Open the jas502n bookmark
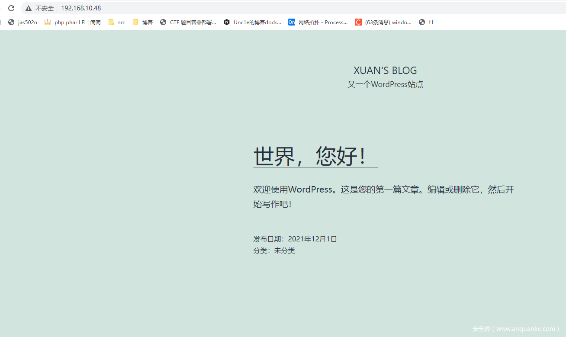The height and width of the screenshot is (337, 566). tap(23, 22)
